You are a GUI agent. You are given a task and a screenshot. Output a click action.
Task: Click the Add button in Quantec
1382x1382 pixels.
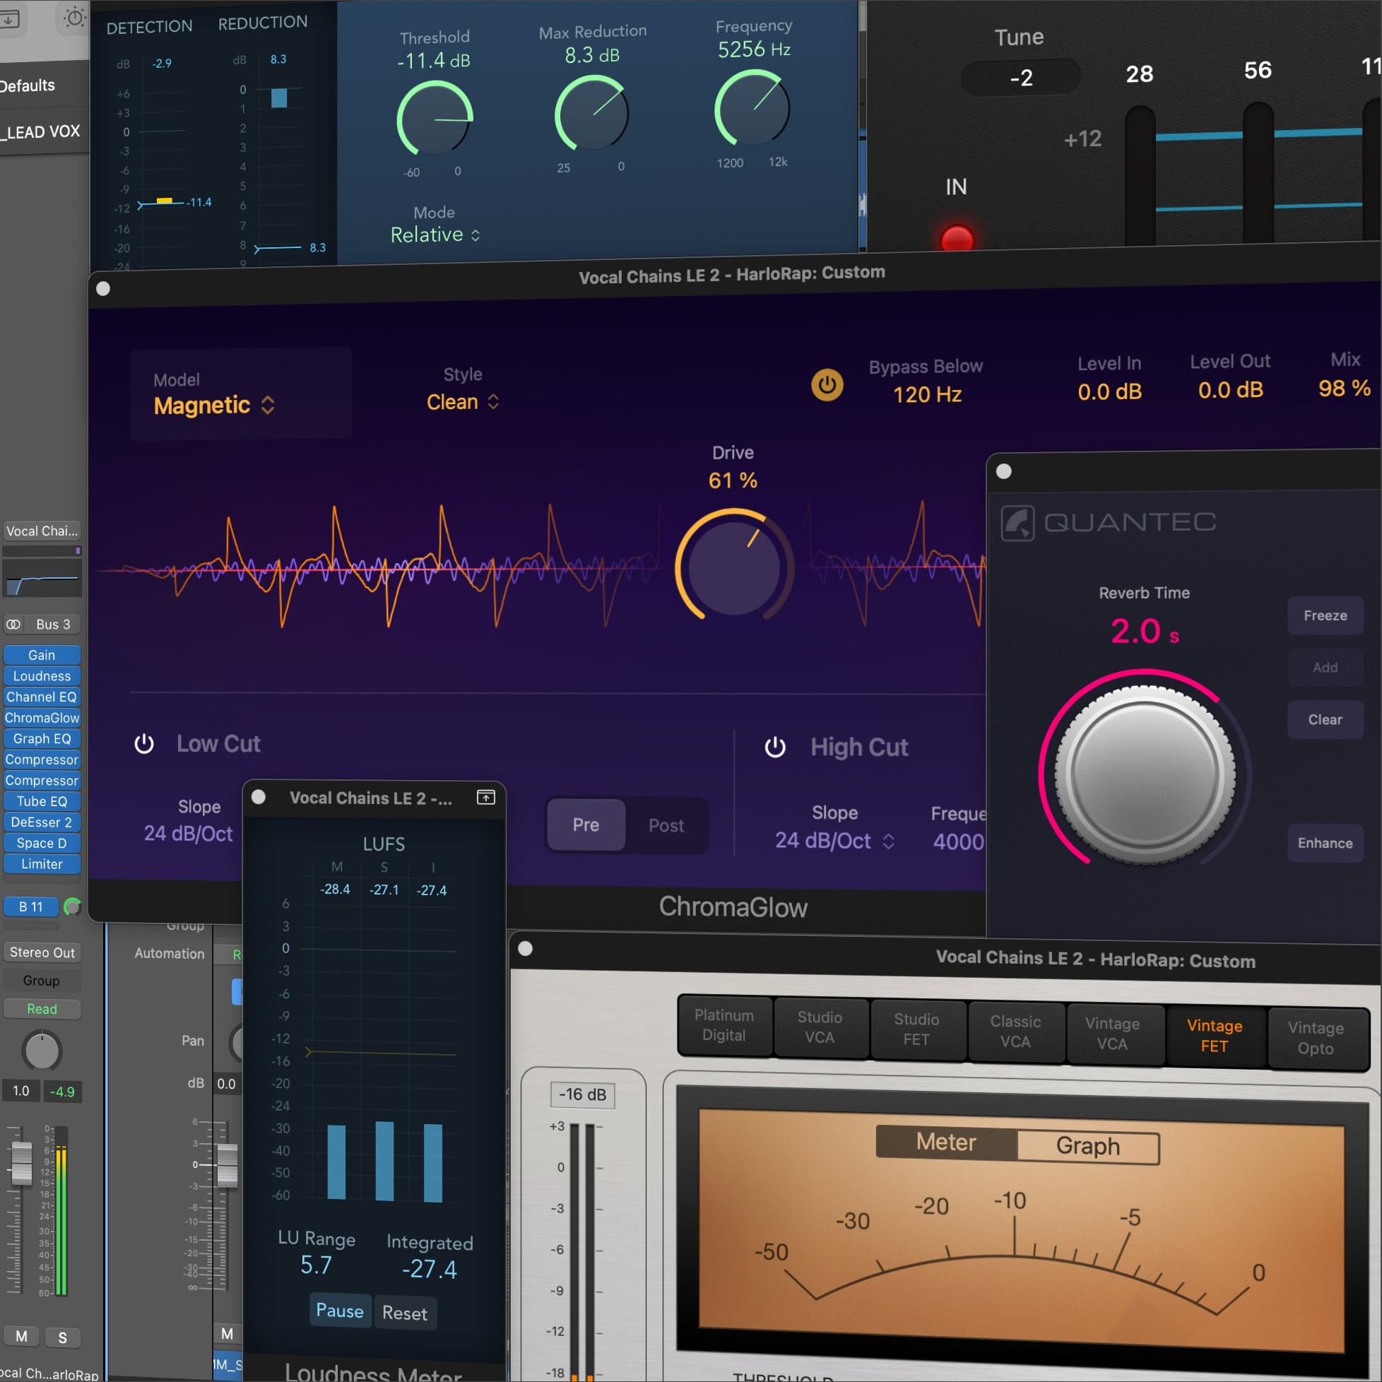pyautogui.click(x=1325, y=668)
